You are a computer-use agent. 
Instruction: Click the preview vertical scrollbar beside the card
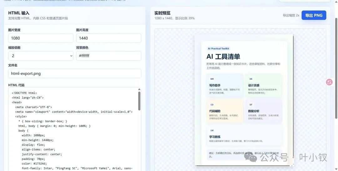tap(293, 96)
